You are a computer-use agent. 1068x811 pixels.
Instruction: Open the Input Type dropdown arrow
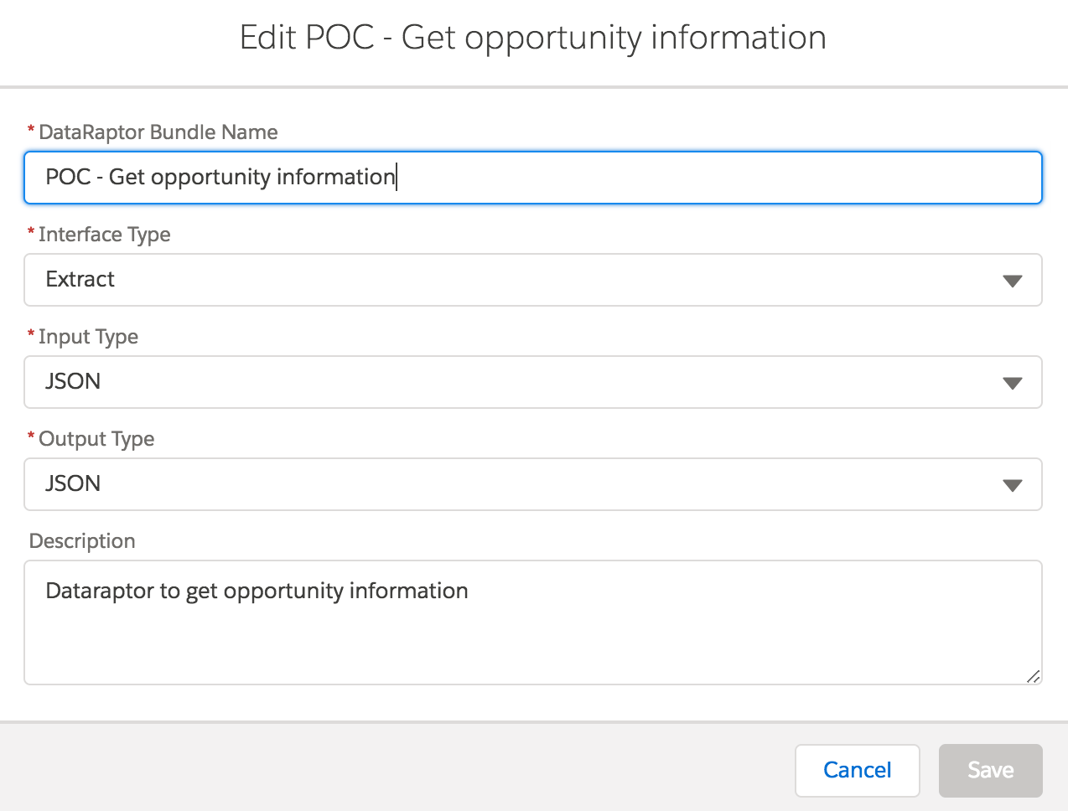click(x=1012, y=383)
